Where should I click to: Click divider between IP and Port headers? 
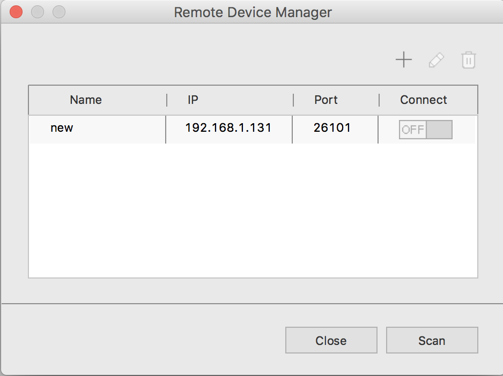point(293,100)
